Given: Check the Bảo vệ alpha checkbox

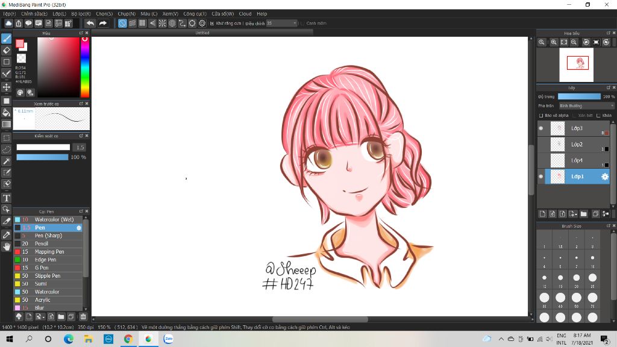Looking at the screenshot, I should 541,116.
